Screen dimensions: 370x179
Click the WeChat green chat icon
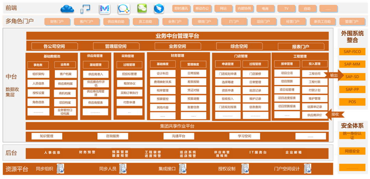pos(142,9)
